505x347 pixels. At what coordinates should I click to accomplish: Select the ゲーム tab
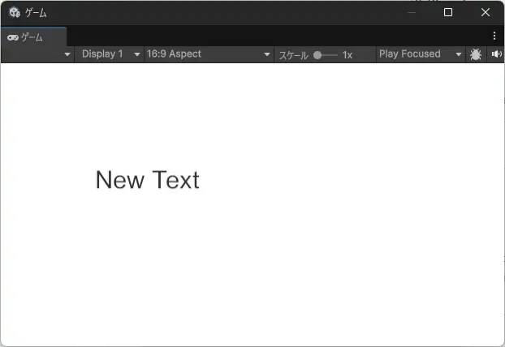tap(33, 37)
